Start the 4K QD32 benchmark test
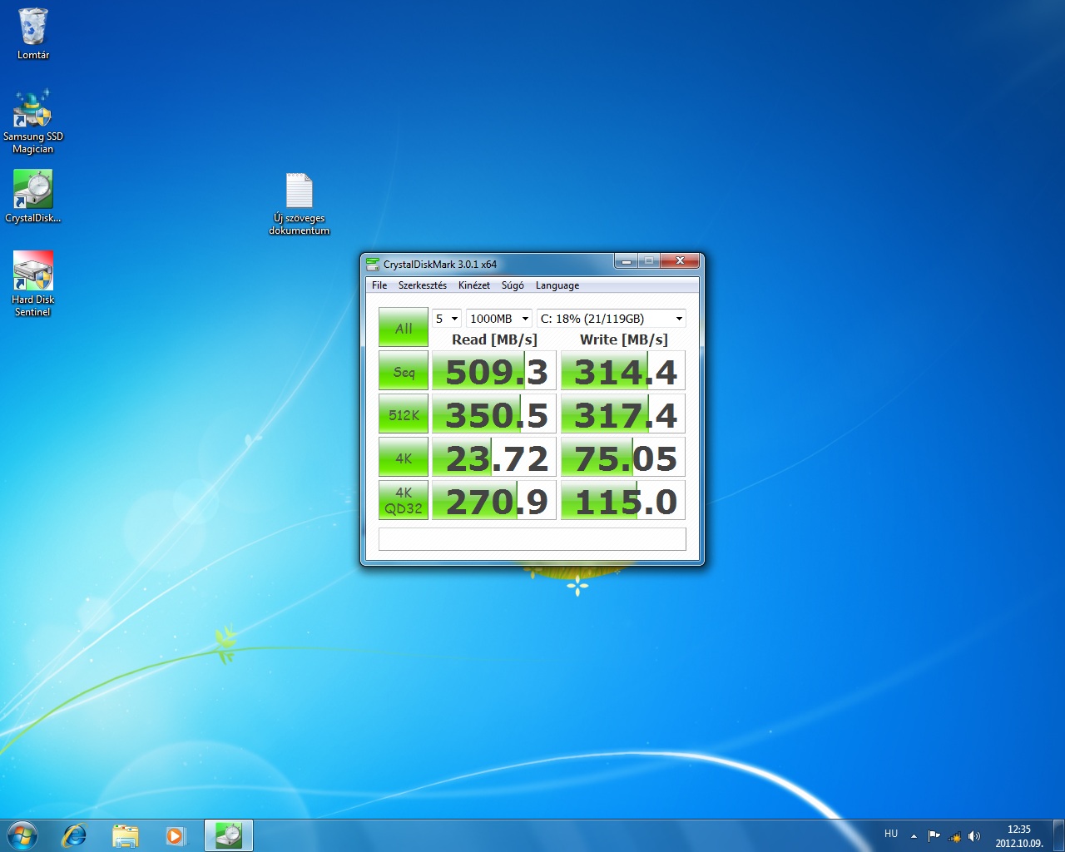Screen dimensions: 1065x852 tap(404, 501)
